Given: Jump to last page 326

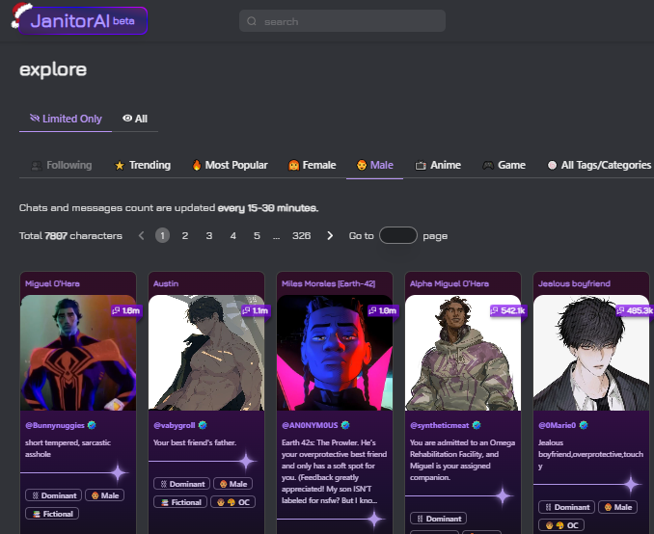Looking at the screenshot, I should point(302,236).
